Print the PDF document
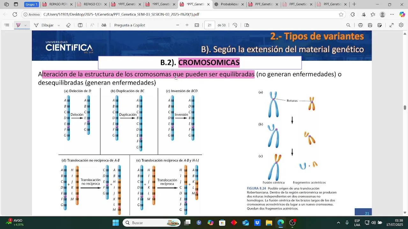The height and width of the screenshot is (229, 408). point(361,25)
